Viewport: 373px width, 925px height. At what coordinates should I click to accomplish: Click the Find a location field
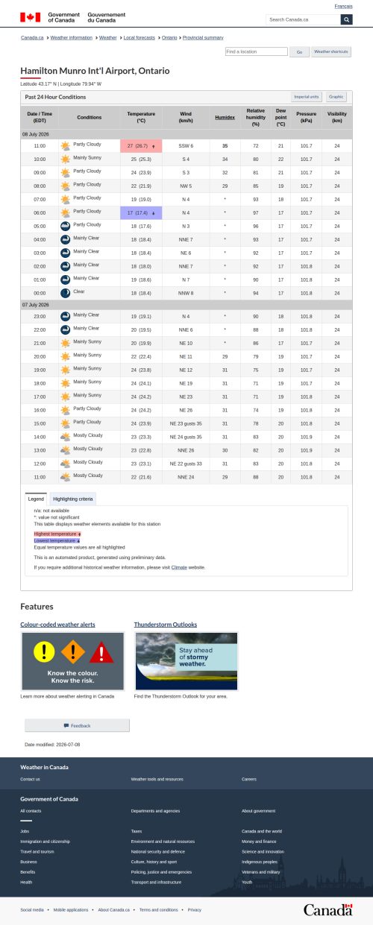pos(256,52)
